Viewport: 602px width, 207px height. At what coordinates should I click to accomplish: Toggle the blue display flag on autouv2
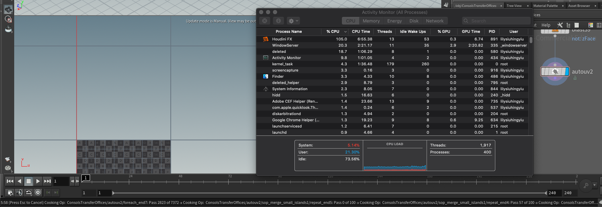(567, 72)
